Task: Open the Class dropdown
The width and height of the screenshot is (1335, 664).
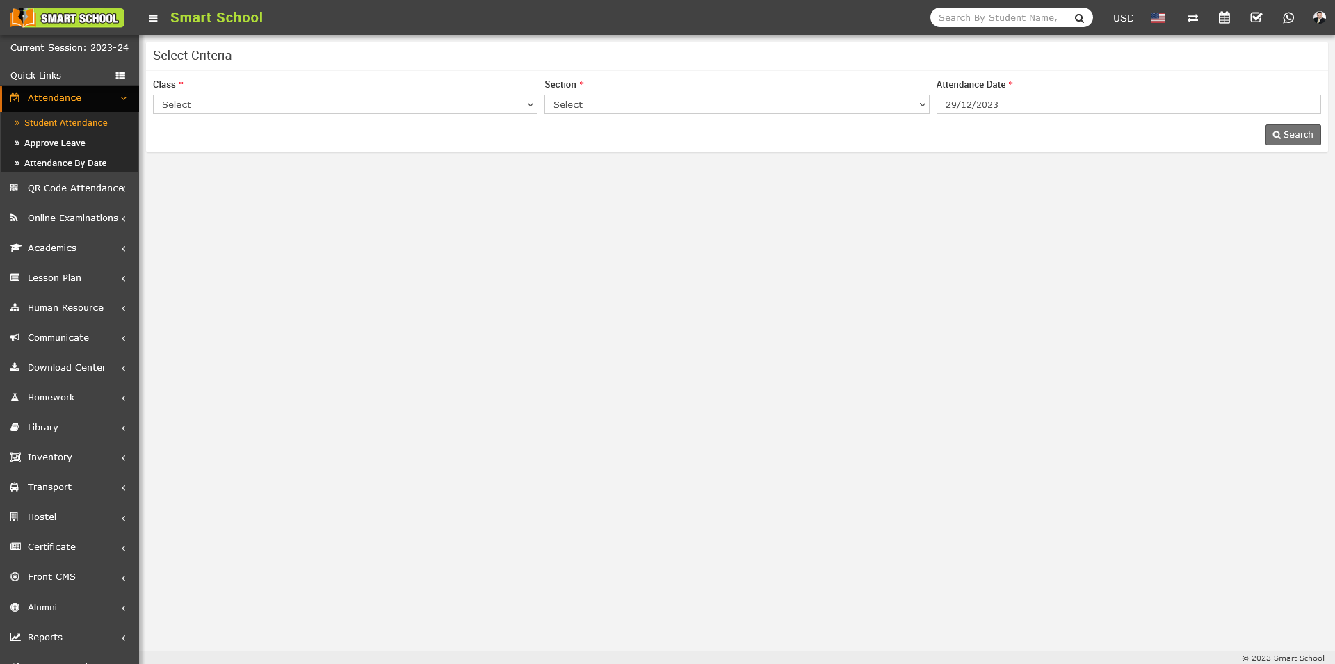Action: 344,104
